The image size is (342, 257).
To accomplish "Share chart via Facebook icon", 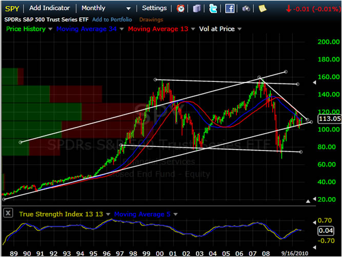I will [230, 8].
